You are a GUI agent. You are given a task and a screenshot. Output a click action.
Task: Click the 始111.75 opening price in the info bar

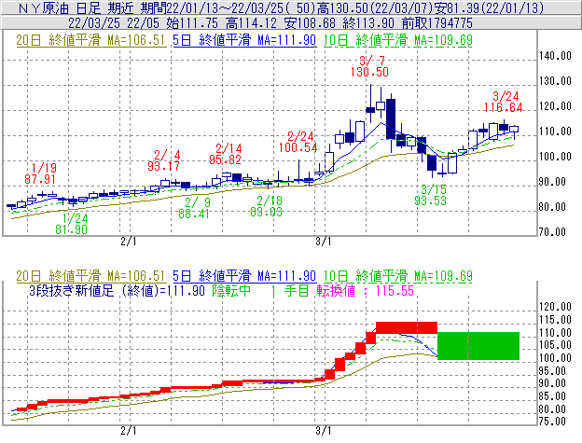pos(192,23)
